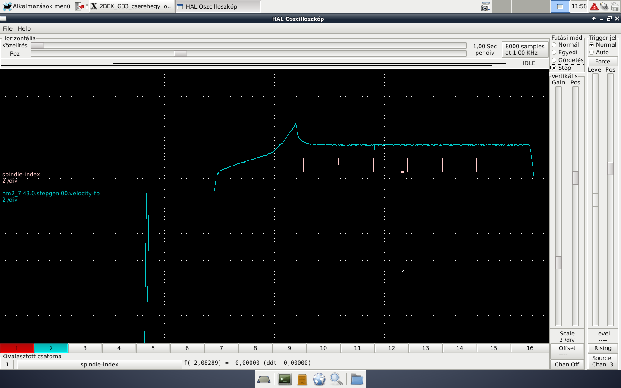Click the vertical Gain slider handle
The height and width of the screenshot is (388, 621).
558,263
